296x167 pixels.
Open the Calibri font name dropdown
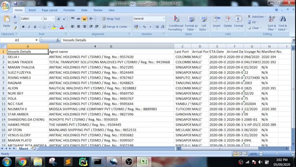pos(41,19)
